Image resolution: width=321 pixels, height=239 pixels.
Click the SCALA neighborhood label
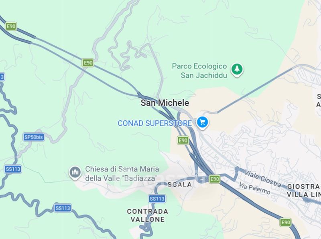pos(180,185)
